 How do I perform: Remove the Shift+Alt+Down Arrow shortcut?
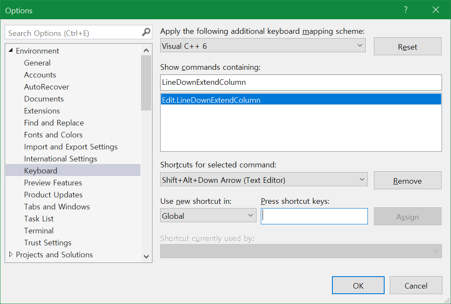[408, 180]
